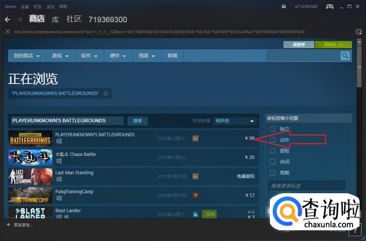Click Windows icon under Chaos Battle
The height and width of the screenshot is (241, 366).
point(59,161)
